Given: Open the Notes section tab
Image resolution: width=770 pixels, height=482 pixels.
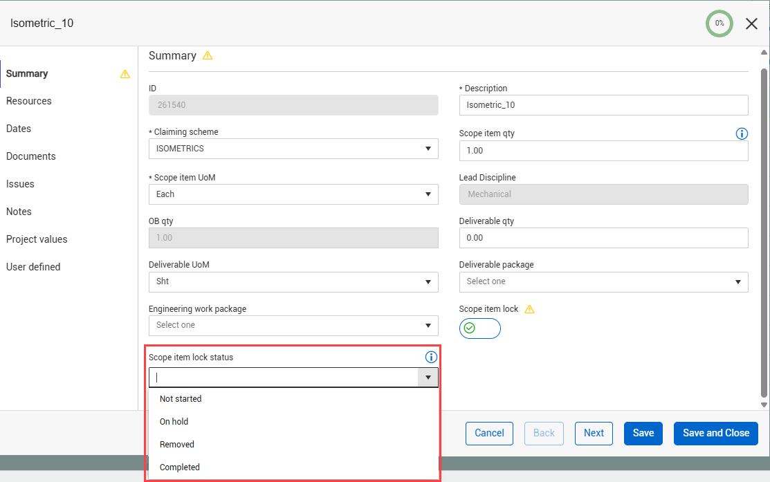Looking at the screenshot, I should tap(68, 212).
